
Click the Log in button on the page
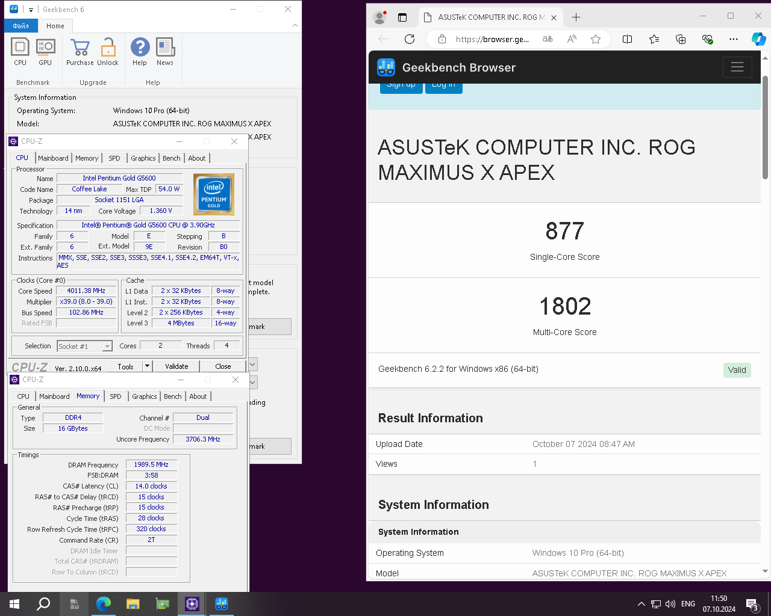pyautogui.click(x=443, y=88)
